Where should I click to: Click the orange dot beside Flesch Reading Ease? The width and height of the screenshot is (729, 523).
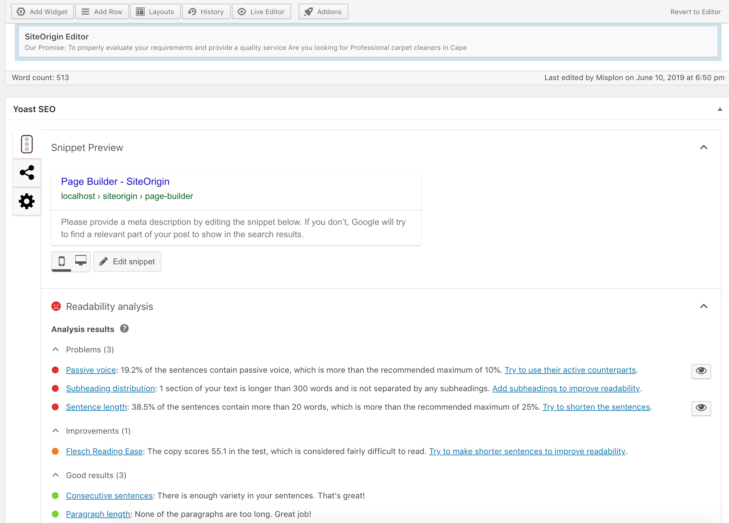pos(55,451)
